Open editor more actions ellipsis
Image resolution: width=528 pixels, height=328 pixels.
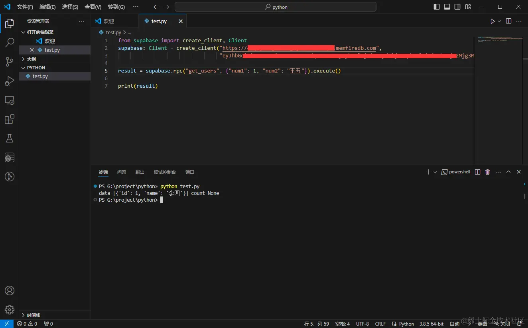click(519, 21)
